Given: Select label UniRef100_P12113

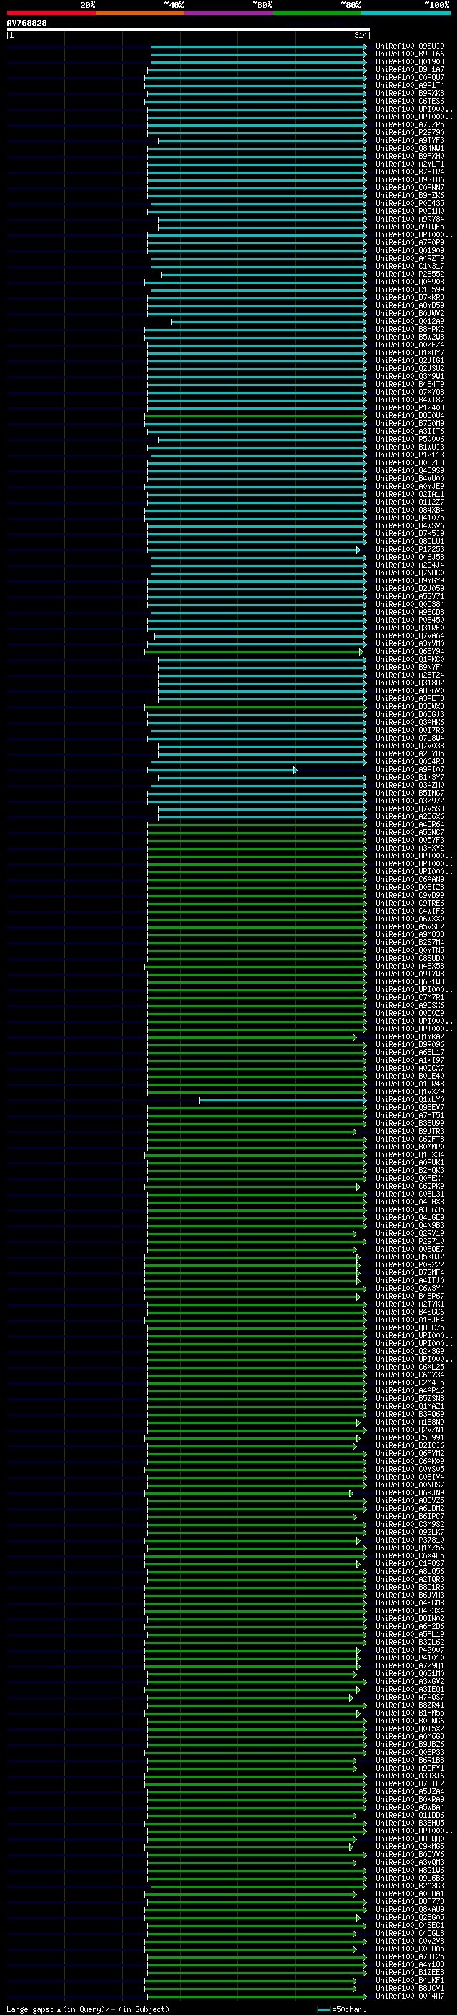Looking at the screenshot, I should pyautogui.click(x=410, y=455).
